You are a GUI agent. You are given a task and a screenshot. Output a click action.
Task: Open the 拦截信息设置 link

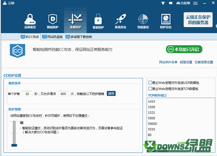tap(204, 62)
